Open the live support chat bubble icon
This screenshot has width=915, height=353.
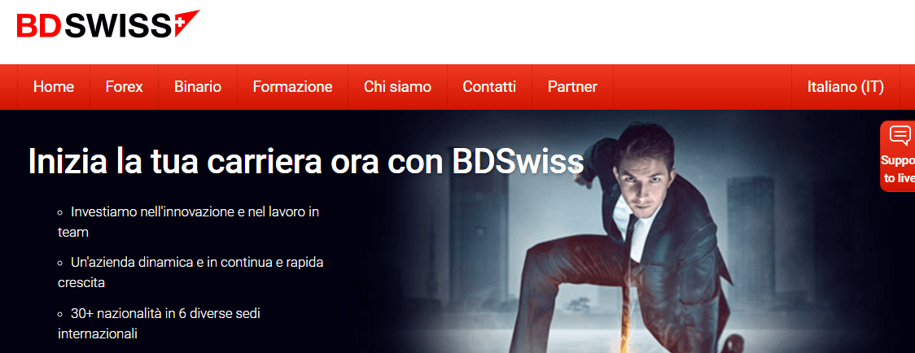(x=900, y=136)
